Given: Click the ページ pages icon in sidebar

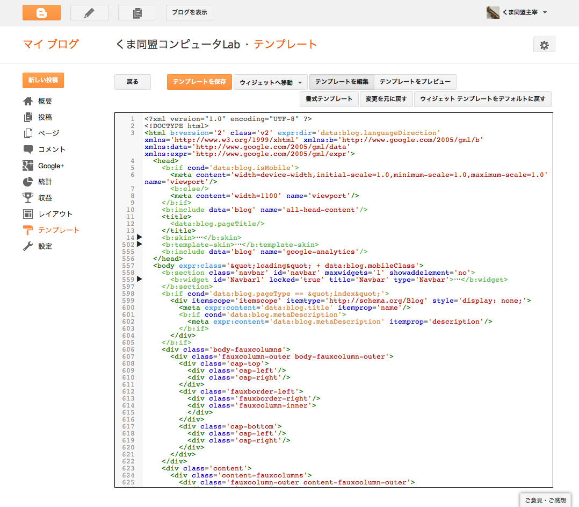Looking at the screenshot, I should coord(28,133).
